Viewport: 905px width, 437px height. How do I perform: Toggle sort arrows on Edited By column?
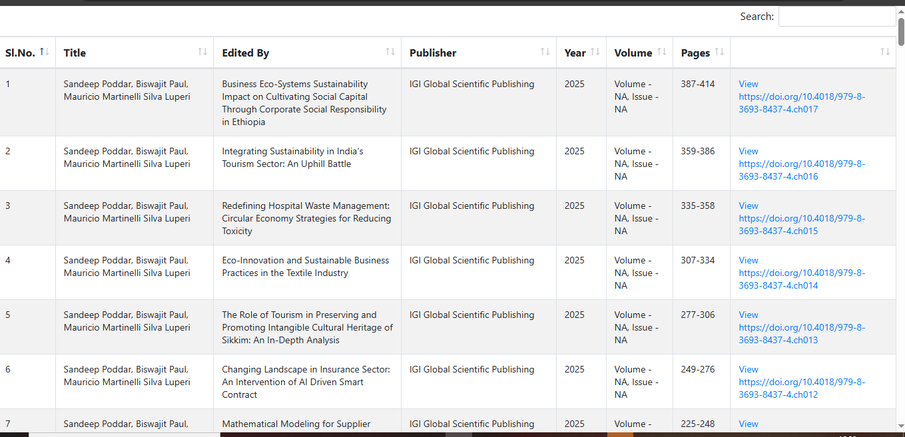tap(390, 52)
